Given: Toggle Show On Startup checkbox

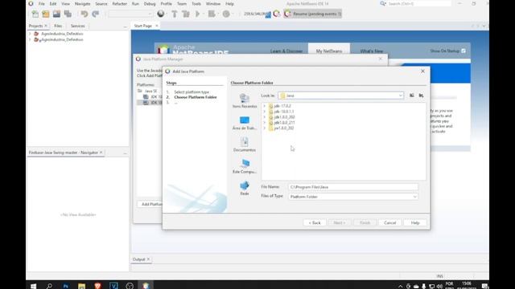Looking at the screenshot, I should point(463,51).
